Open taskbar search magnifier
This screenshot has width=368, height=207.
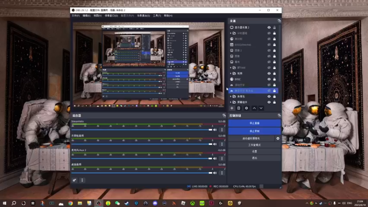tap(14, 203)
